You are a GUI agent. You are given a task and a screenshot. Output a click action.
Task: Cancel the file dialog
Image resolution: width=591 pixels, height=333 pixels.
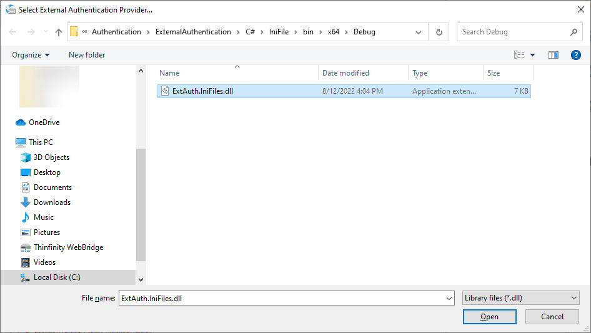coord(552,317)
